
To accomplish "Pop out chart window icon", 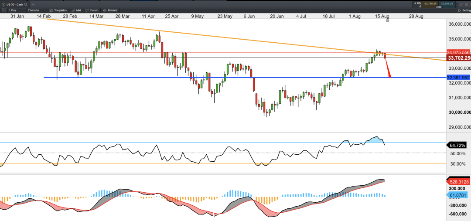I will [x=467, y=4].
